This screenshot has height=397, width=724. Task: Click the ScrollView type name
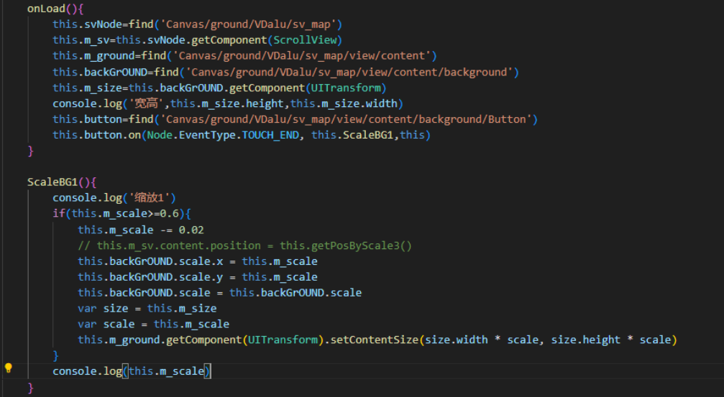point(306,39)
